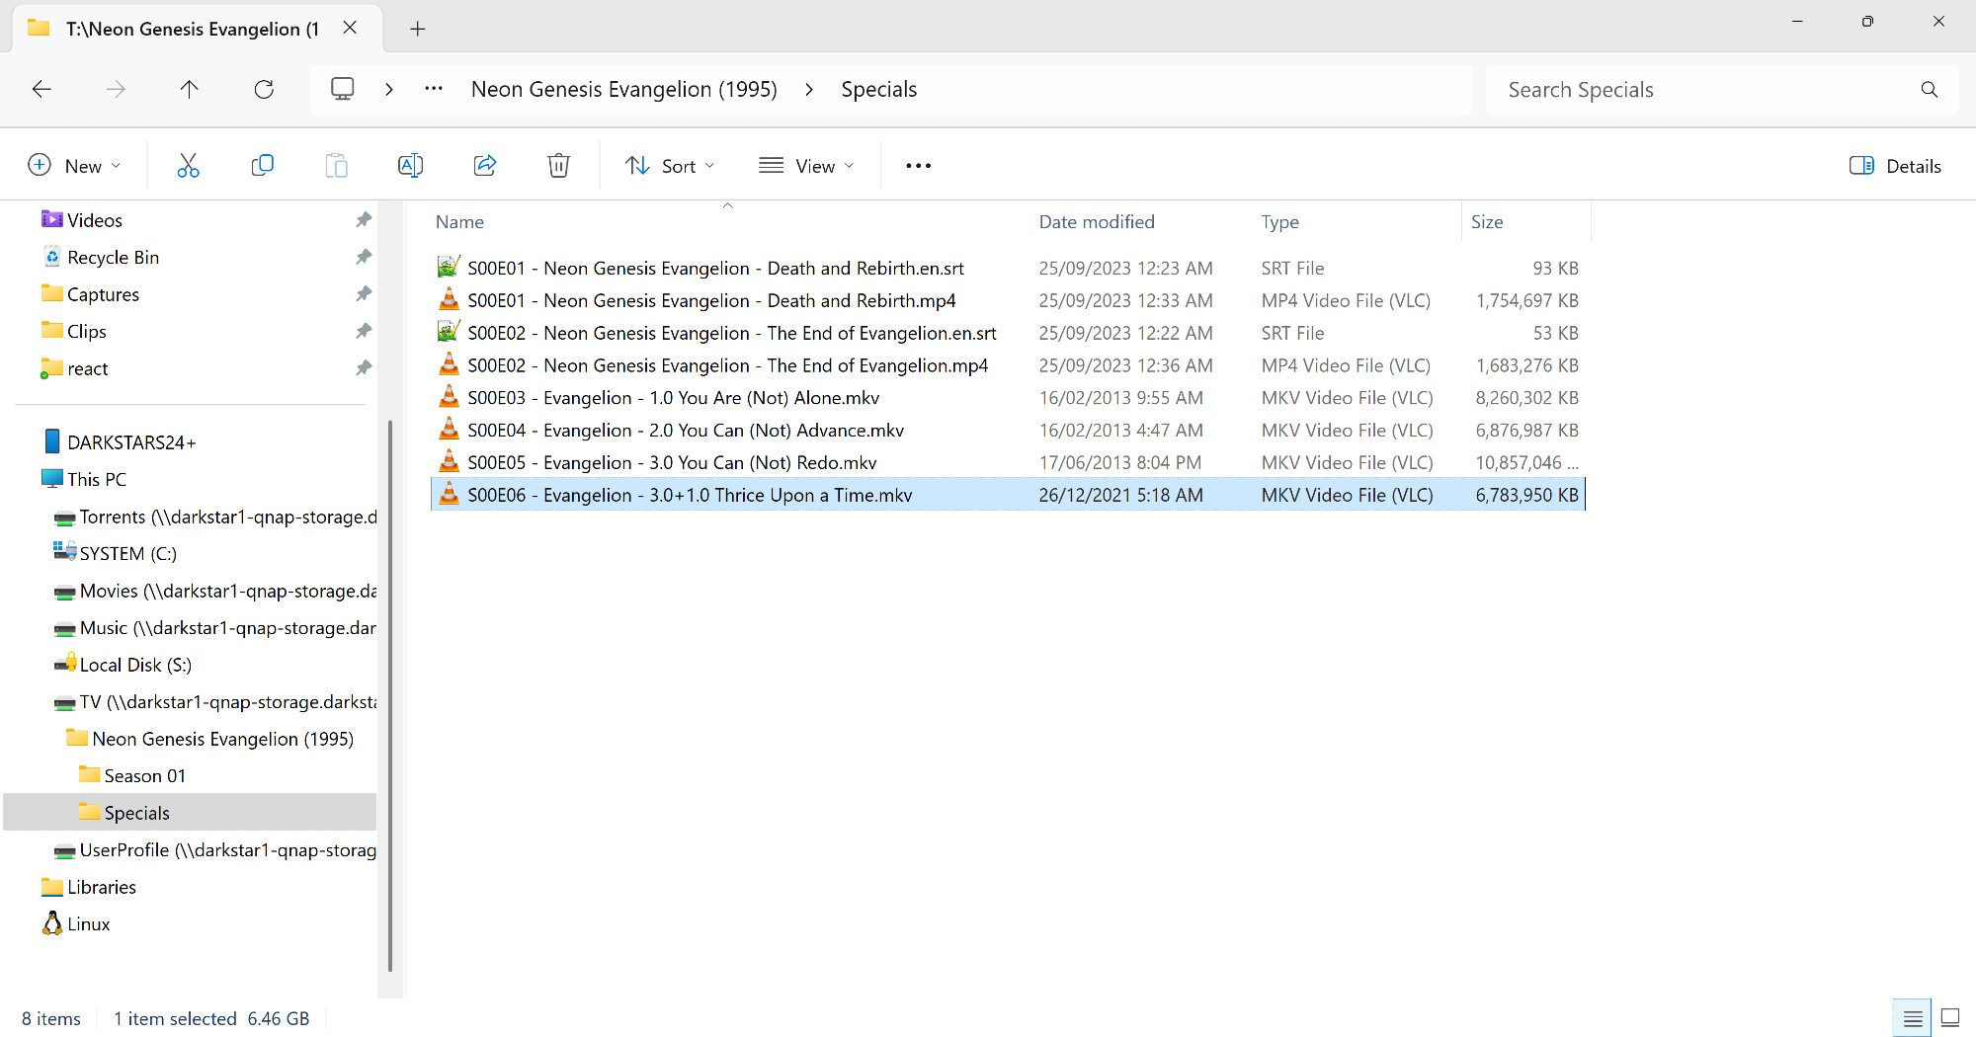Refresh the current folder
This screenshot has width=1976, height=1037.
(x=264, y=89)
